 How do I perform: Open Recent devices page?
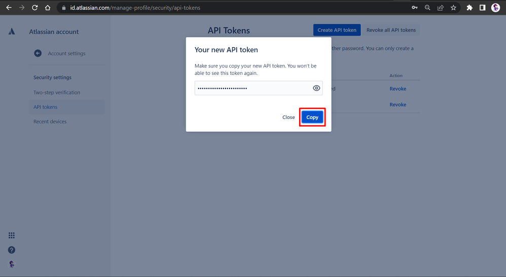coord(50,122)
